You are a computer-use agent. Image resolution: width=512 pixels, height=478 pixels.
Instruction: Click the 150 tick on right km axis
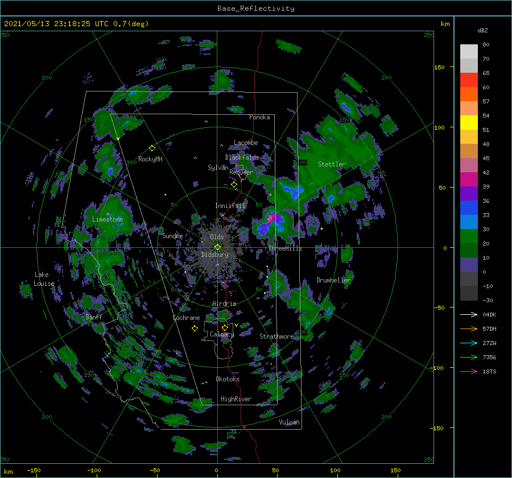click(x=439, y=67)
